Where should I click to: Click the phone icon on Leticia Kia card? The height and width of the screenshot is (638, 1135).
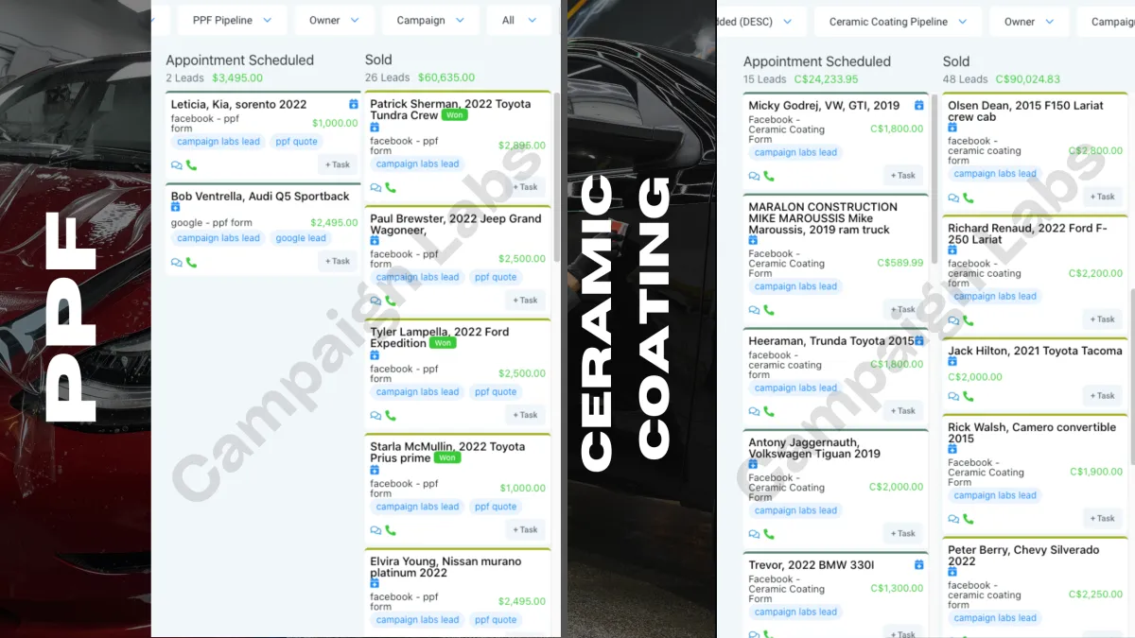[192, 164]
